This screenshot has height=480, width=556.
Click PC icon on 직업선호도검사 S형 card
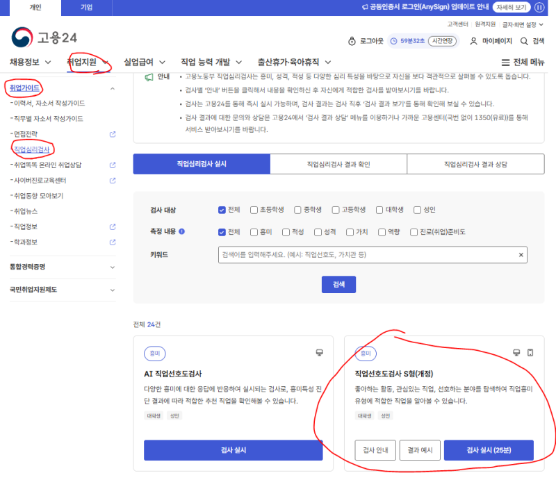516,352
